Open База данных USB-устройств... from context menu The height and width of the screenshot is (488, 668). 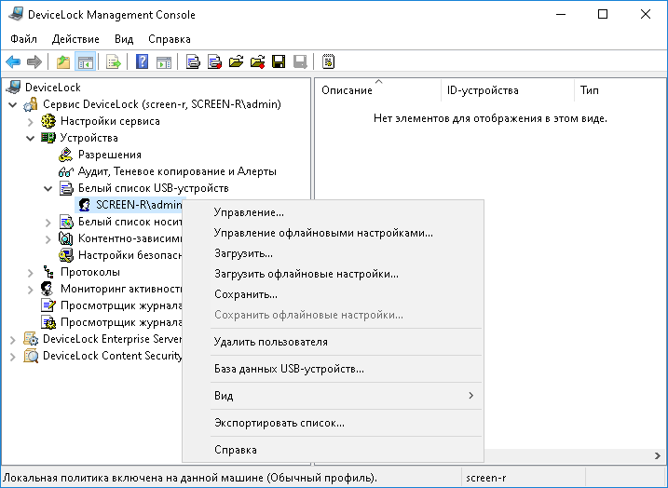tap(334, 369)
